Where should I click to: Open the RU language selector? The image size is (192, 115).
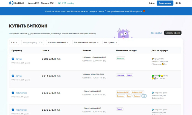click(x=178, y=3)
